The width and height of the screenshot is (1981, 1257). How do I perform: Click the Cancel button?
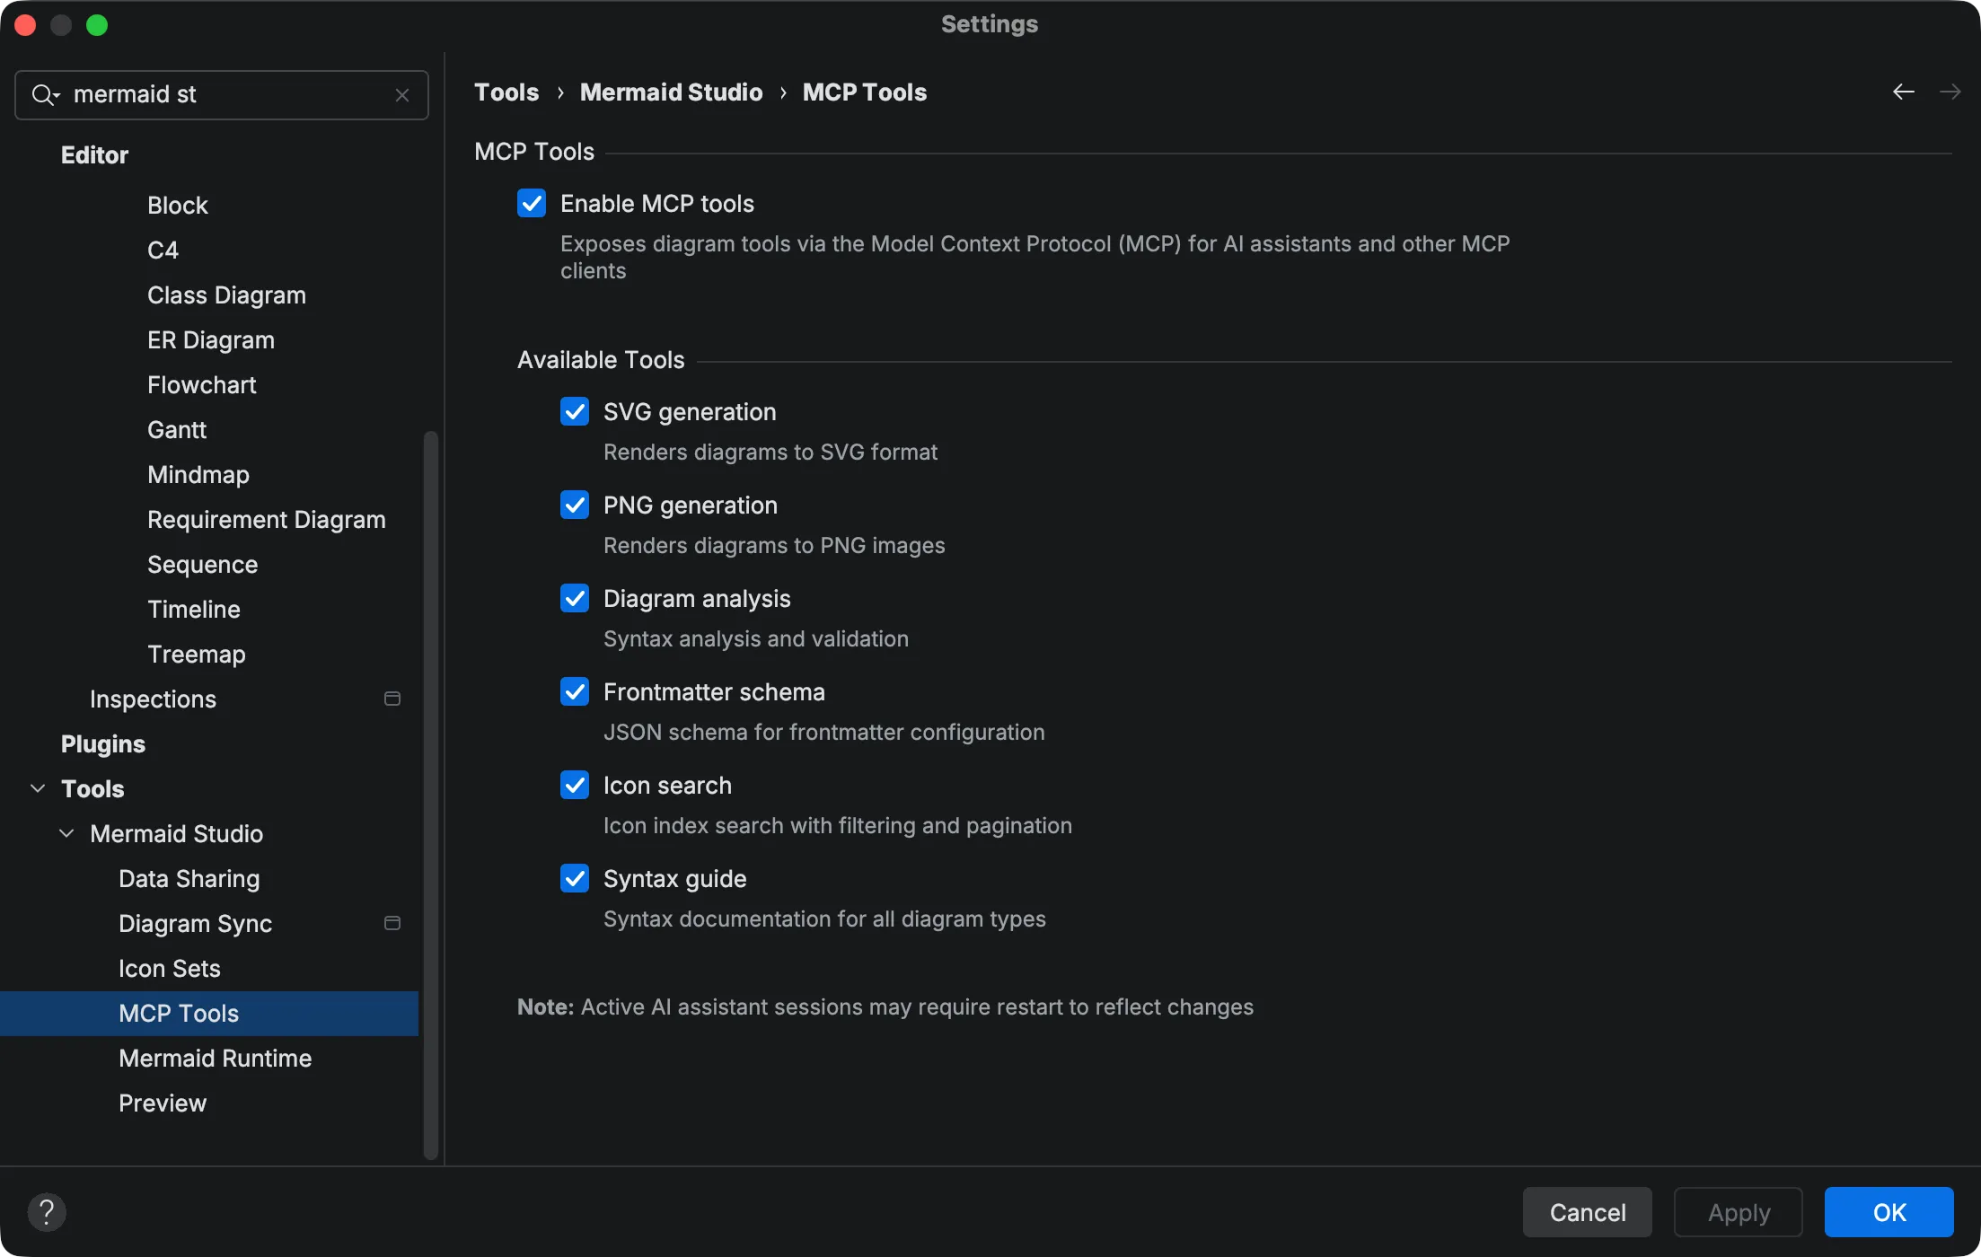tap(1587, 1211)
